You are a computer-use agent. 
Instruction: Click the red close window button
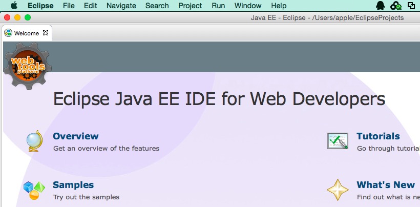pos(7,17)
